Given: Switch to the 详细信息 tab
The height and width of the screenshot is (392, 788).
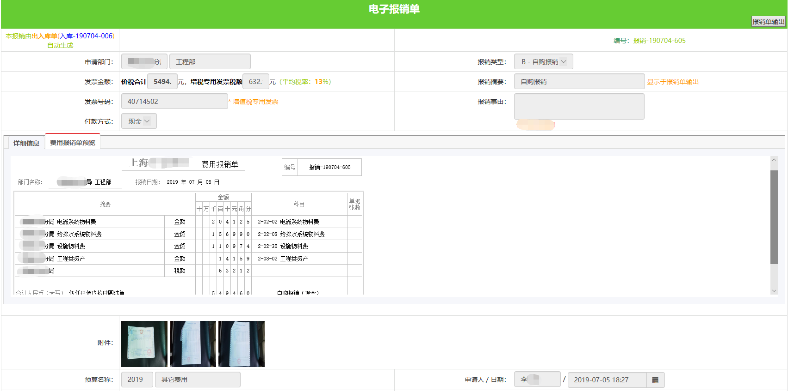Looking at the screenshot, I should pyautogui.click(x=26, y=143).
